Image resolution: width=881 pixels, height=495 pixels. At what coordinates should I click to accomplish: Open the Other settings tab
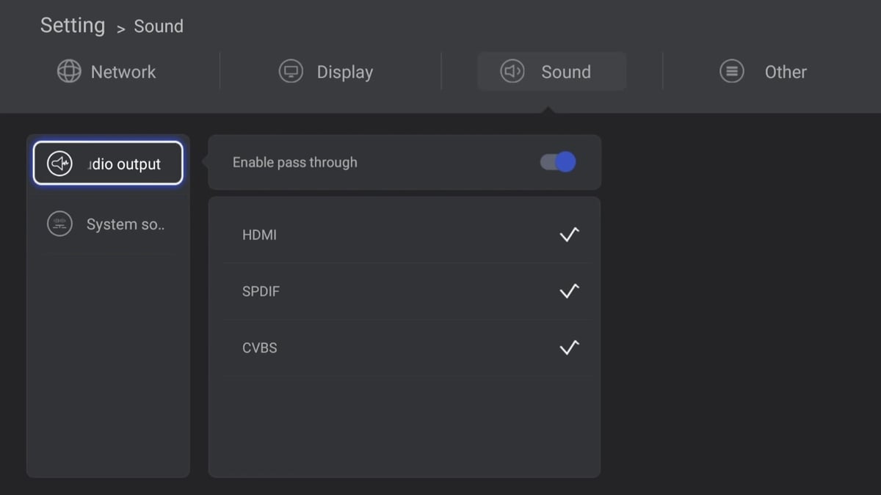763,71
